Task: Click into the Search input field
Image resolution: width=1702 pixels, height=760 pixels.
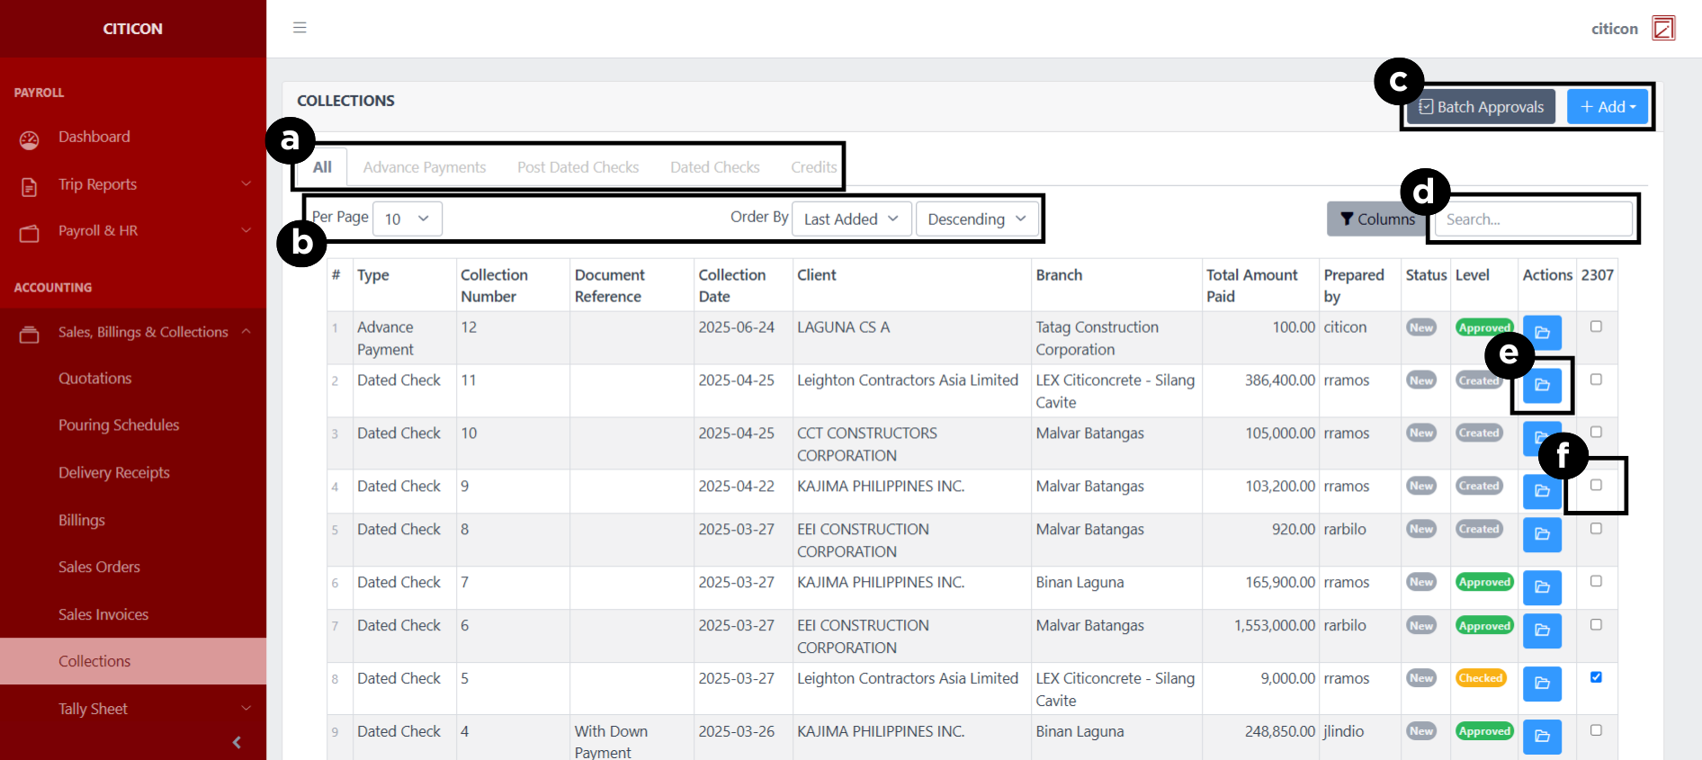Action: [1533, 219]
